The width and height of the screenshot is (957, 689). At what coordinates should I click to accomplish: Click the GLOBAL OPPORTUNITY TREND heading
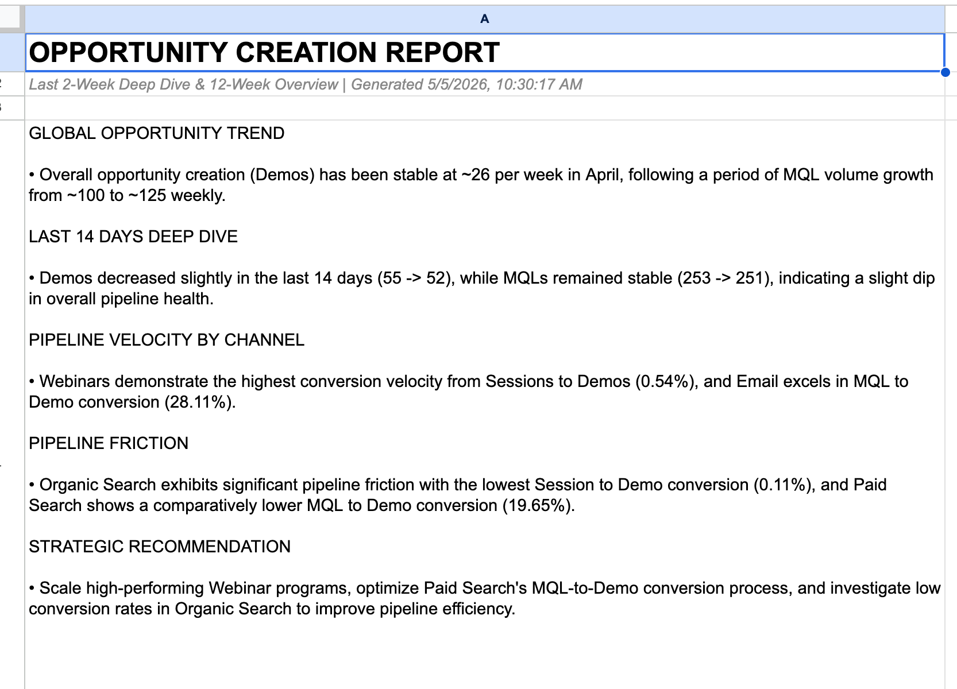157,133
